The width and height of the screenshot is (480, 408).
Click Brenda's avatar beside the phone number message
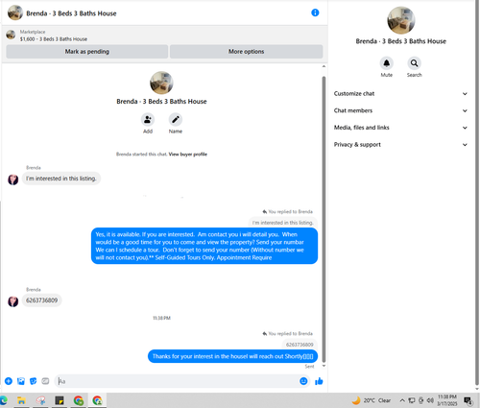click(13, 301)
